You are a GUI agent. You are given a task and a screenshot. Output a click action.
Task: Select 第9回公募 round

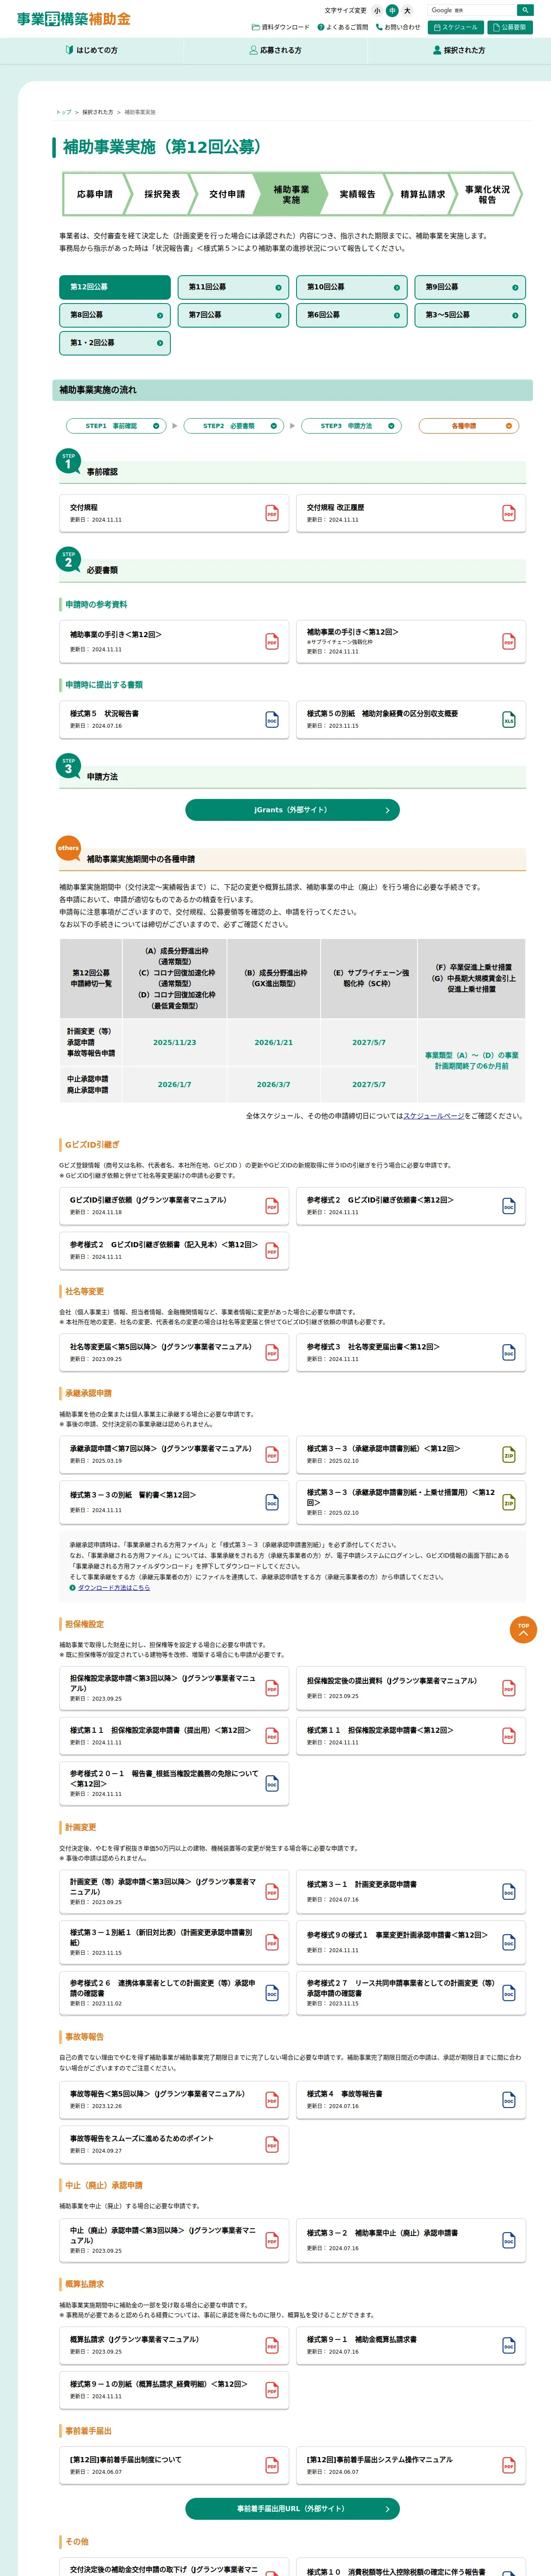pos(470,287)
